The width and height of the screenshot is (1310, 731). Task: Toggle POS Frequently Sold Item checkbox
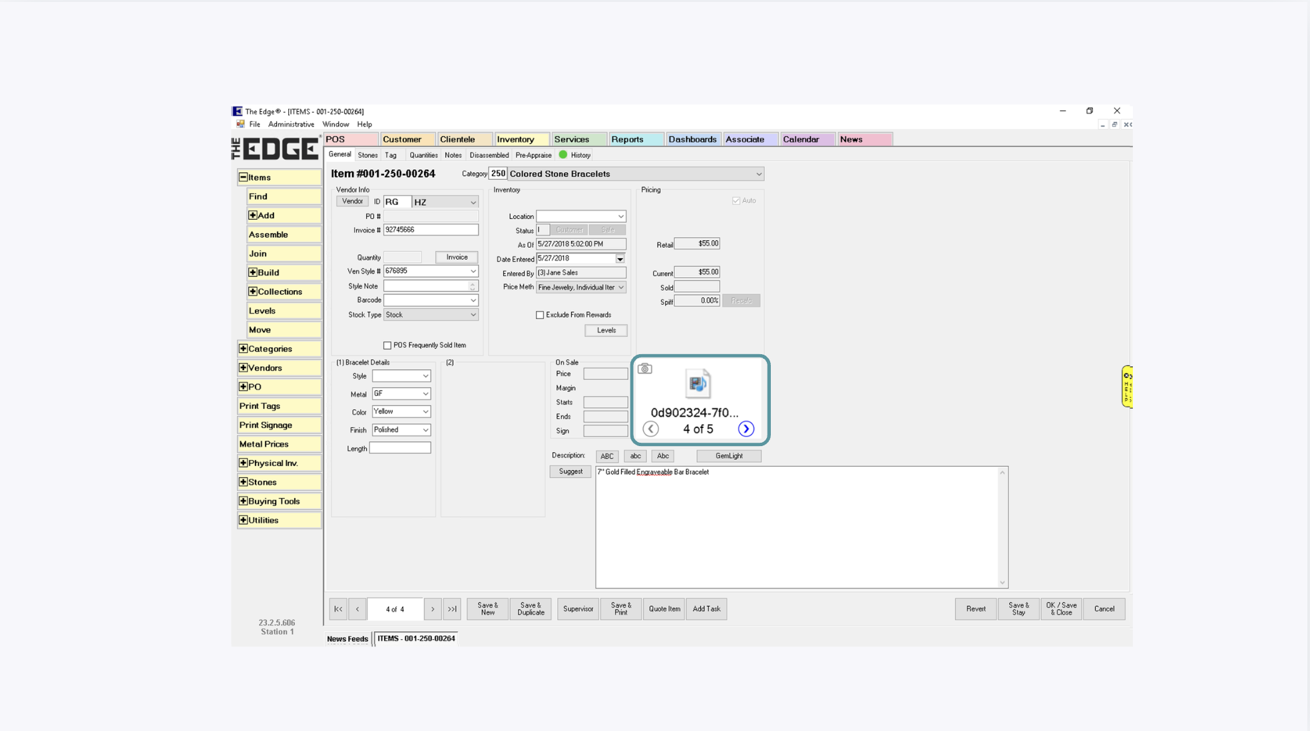pos(387,345)
